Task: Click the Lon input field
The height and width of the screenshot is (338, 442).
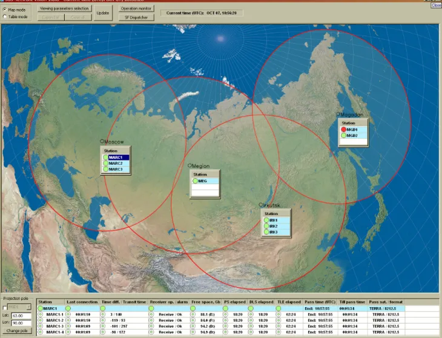Action: pyautogui.click(x=21, y=323)
